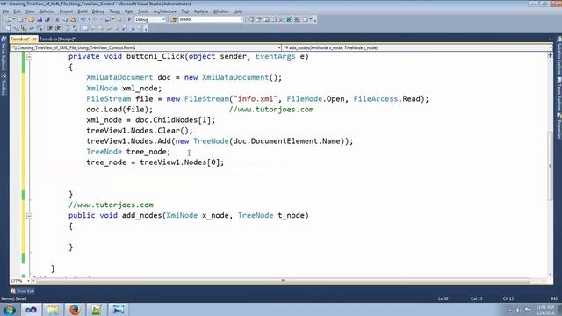Open the Refactor menu
Viewport: 562px width, 316px height.
click(47, 11)
